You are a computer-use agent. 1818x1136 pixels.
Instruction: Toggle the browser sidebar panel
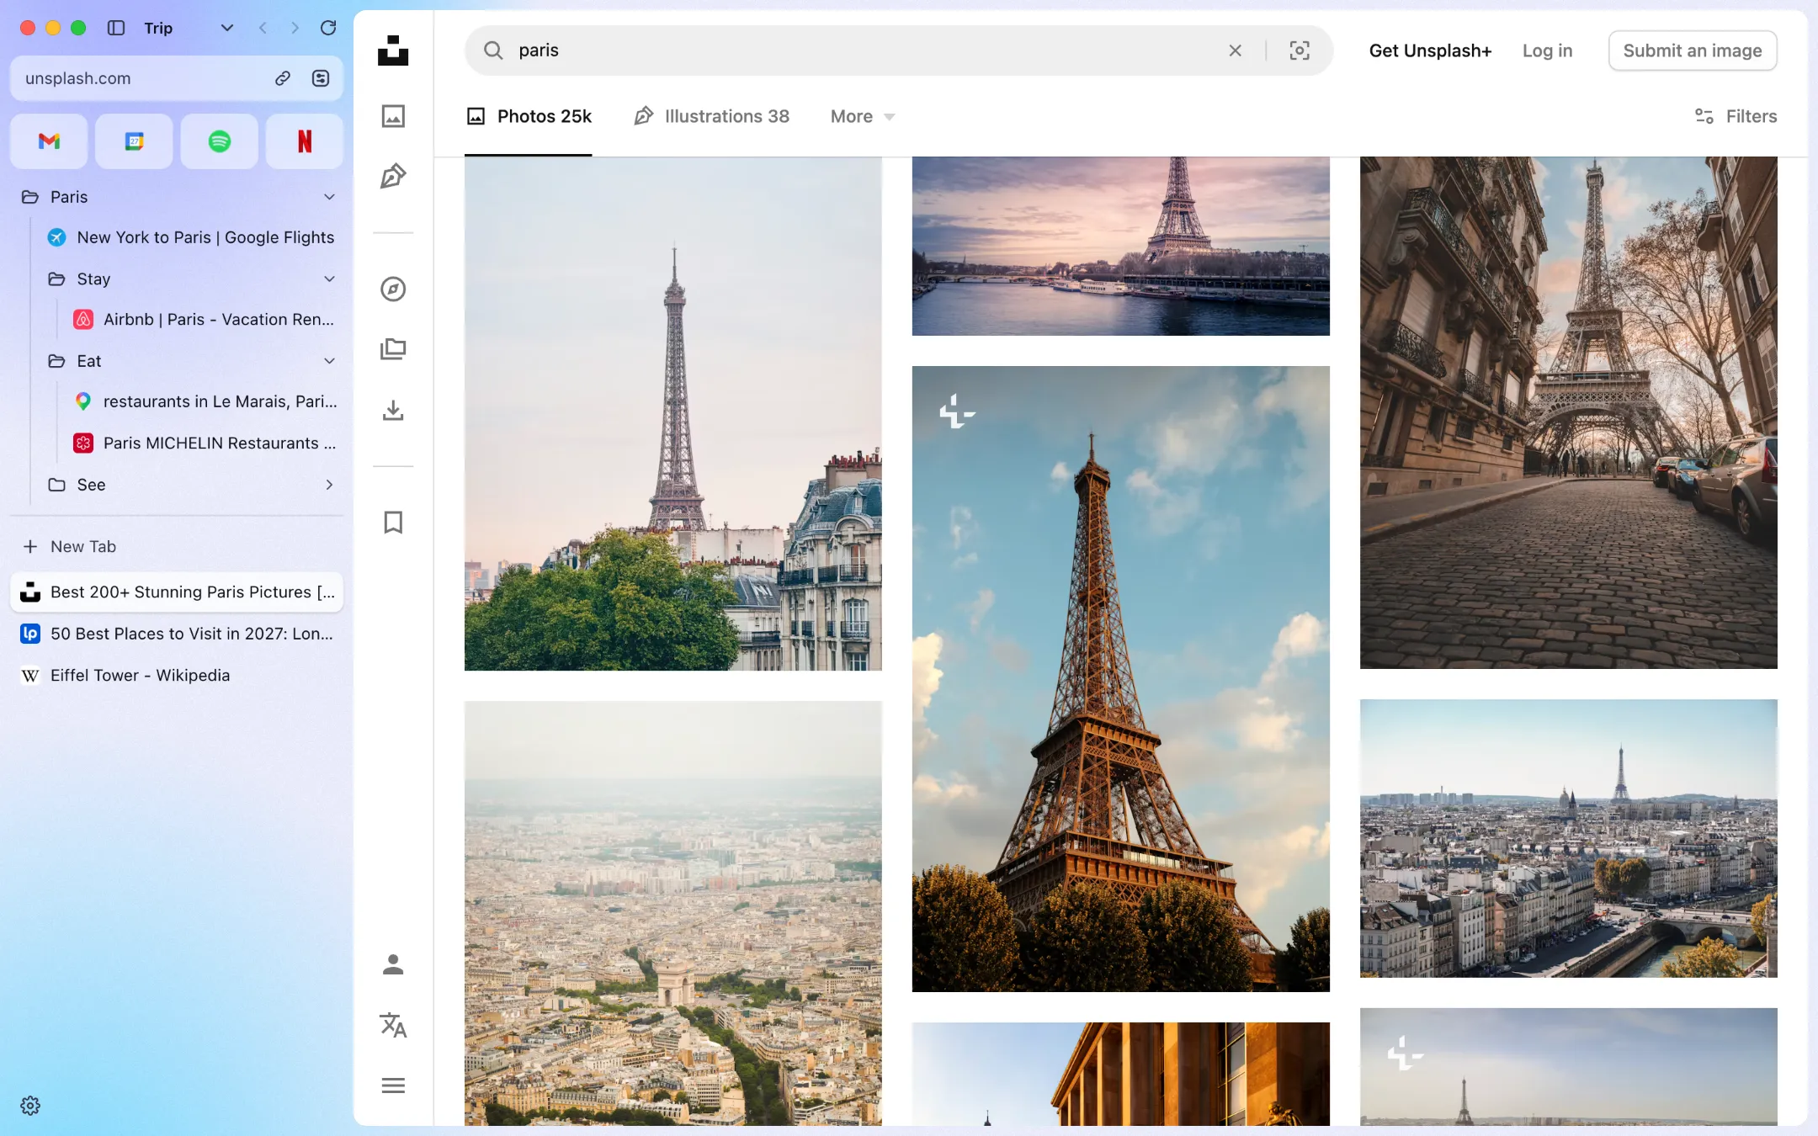pyautogui.click(x=116, y=28)
